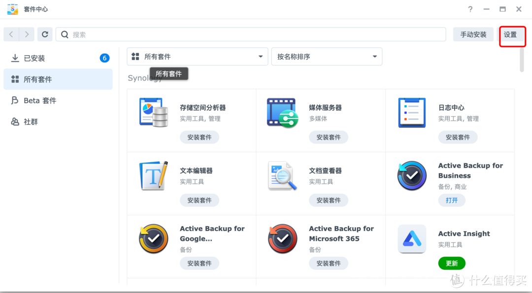
Task: Click 打开 for Active Backup for Business
Action: click(x=452, y=200)
